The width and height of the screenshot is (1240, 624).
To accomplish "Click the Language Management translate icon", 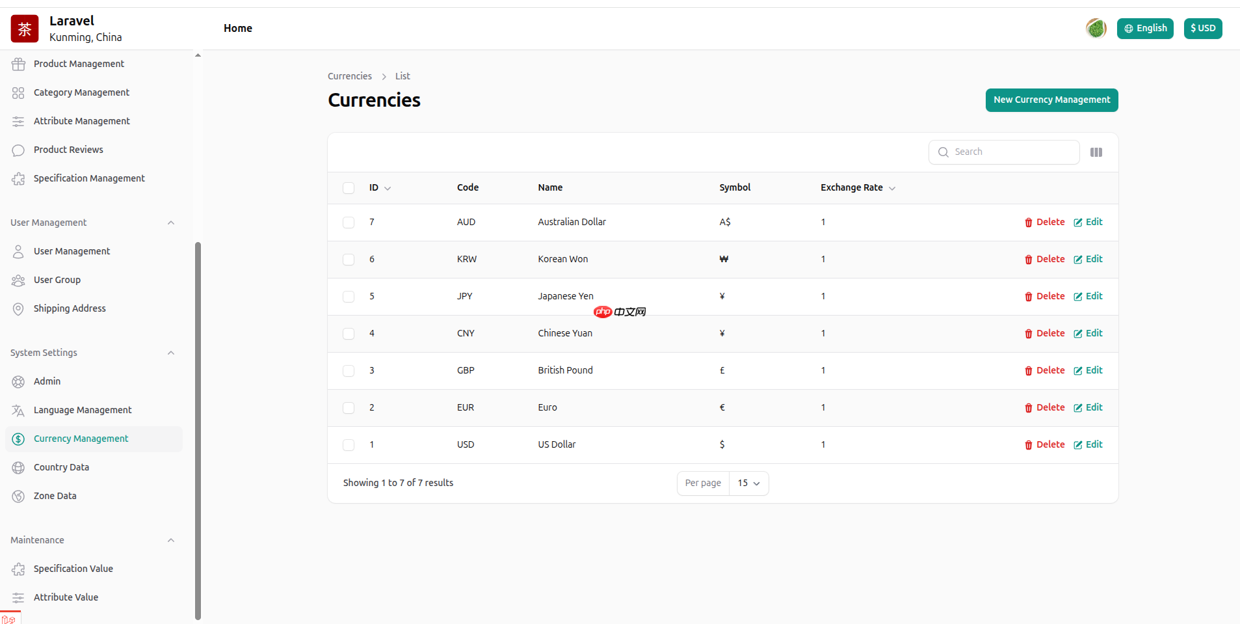I will coord(18,411).
